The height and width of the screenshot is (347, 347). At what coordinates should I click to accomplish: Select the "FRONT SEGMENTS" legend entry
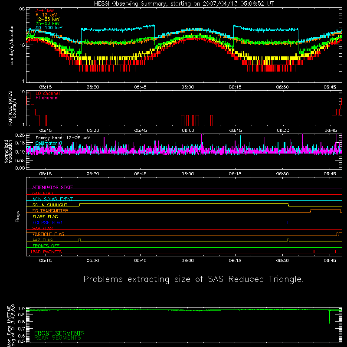point(59,333)
